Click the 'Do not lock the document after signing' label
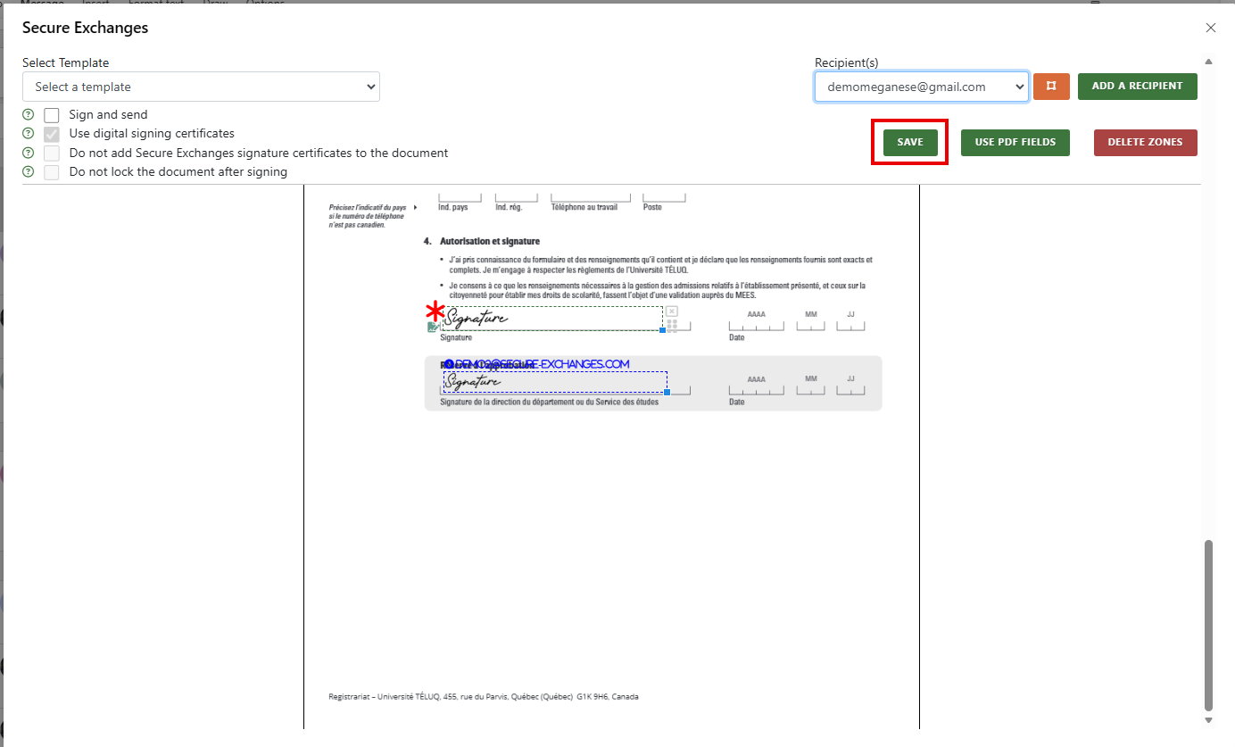The image size is (1235, 747). pos(178,171)
